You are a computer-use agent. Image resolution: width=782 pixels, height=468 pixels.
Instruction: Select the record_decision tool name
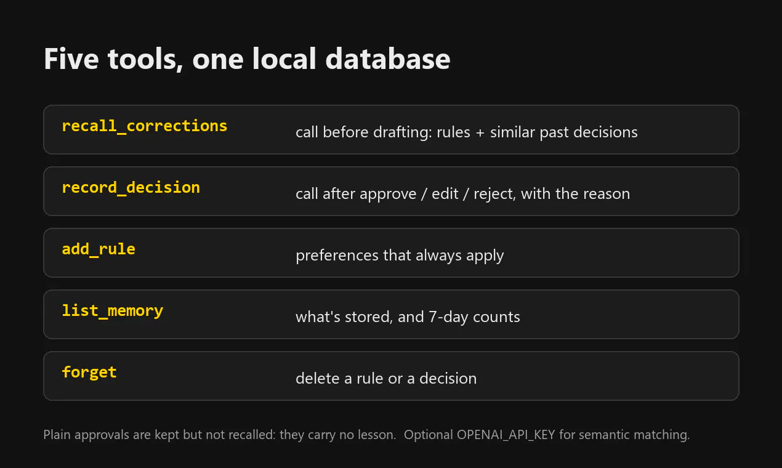(131, 188)
